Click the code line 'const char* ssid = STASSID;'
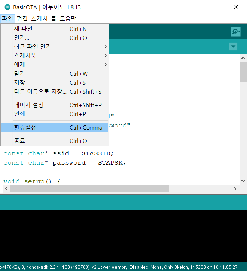 click(x=58, y=153)
